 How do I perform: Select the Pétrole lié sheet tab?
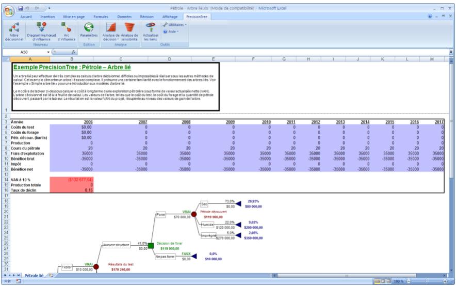(x=34, y=276)
